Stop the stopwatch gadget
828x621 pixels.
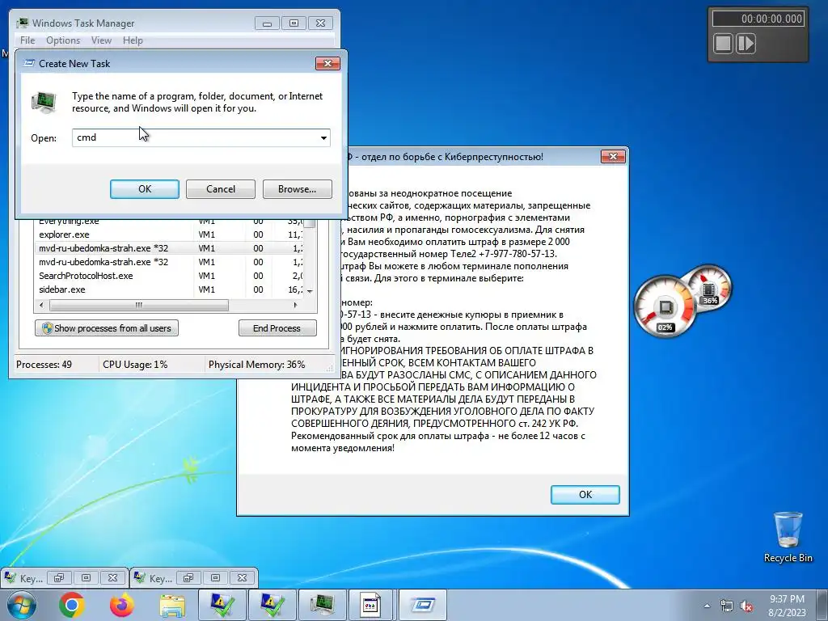point(724,44)
